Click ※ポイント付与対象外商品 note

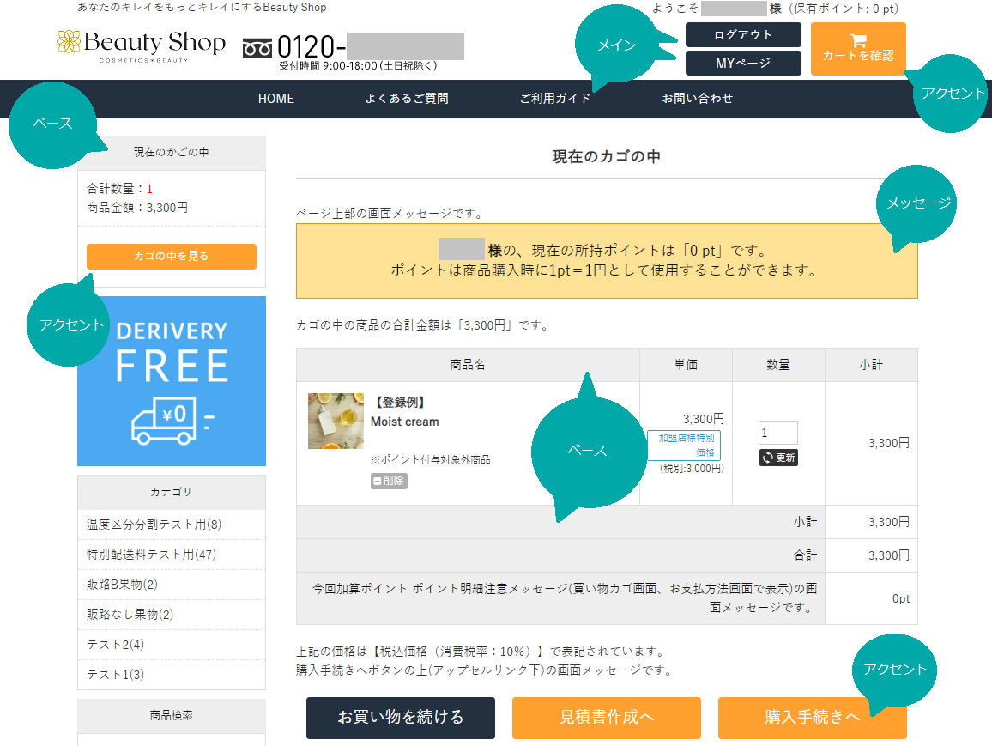[x=430, y=460]
